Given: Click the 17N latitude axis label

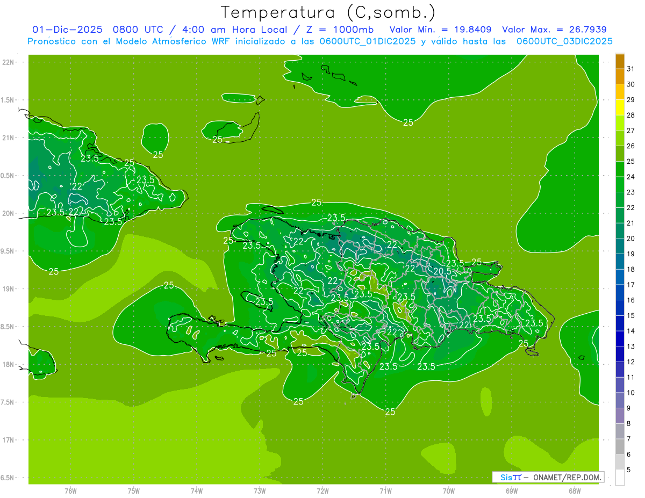Looking at the screenshot, I should [9, 440].
